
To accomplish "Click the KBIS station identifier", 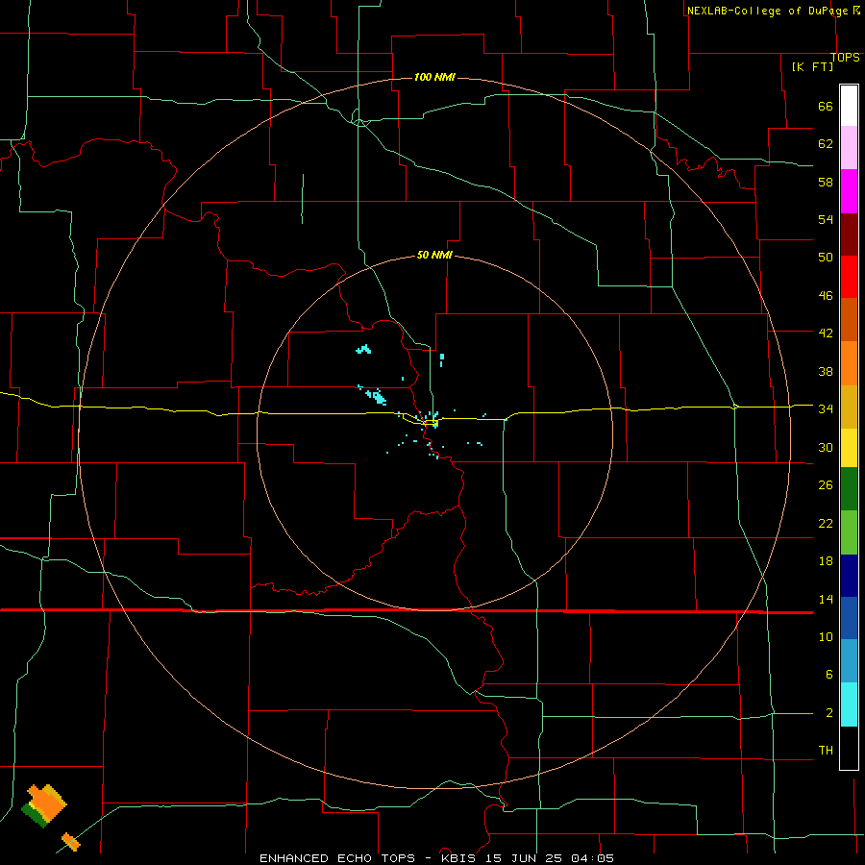I will (460, 858).
